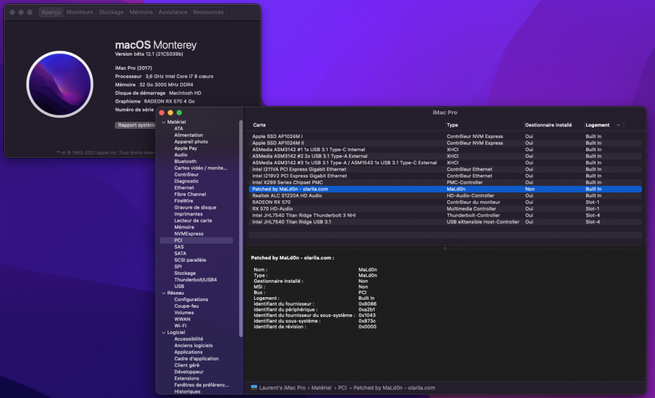Select PCI in the sidebar
This screenshot has height=398, width=655.
(x=196, y=240)
